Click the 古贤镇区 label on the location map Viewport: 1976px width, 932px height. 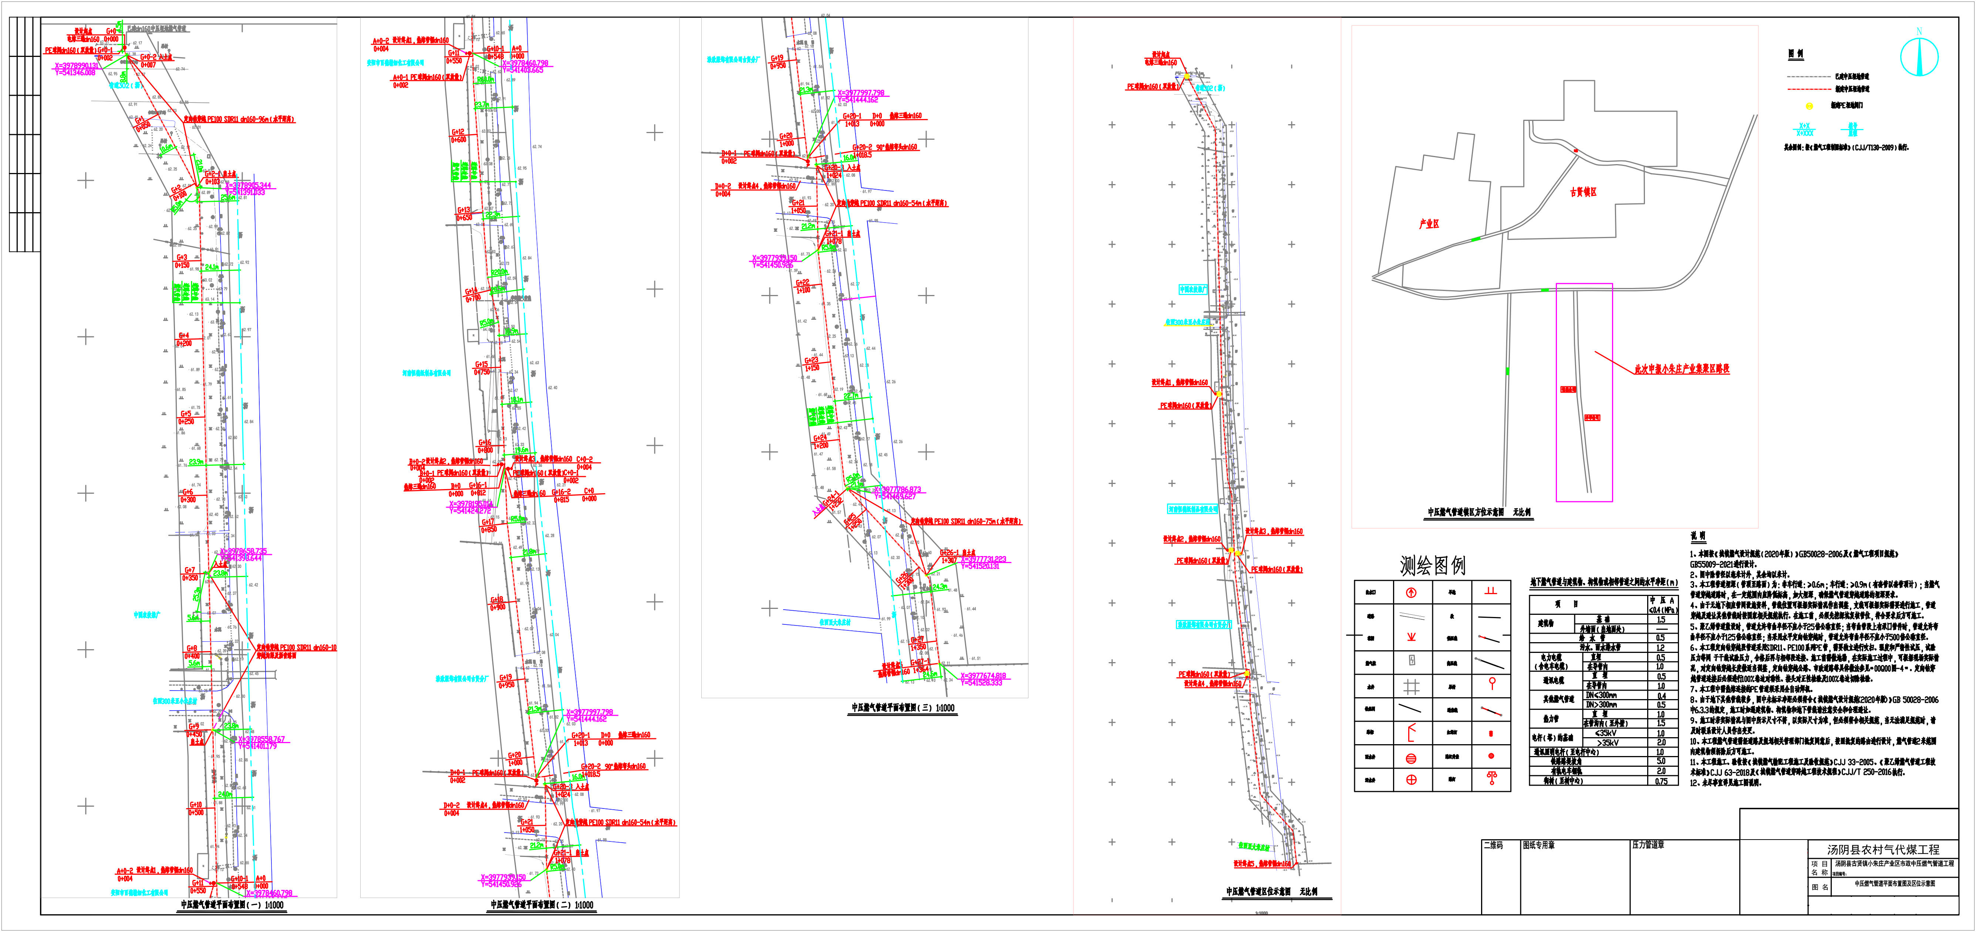pos(1582,192)
